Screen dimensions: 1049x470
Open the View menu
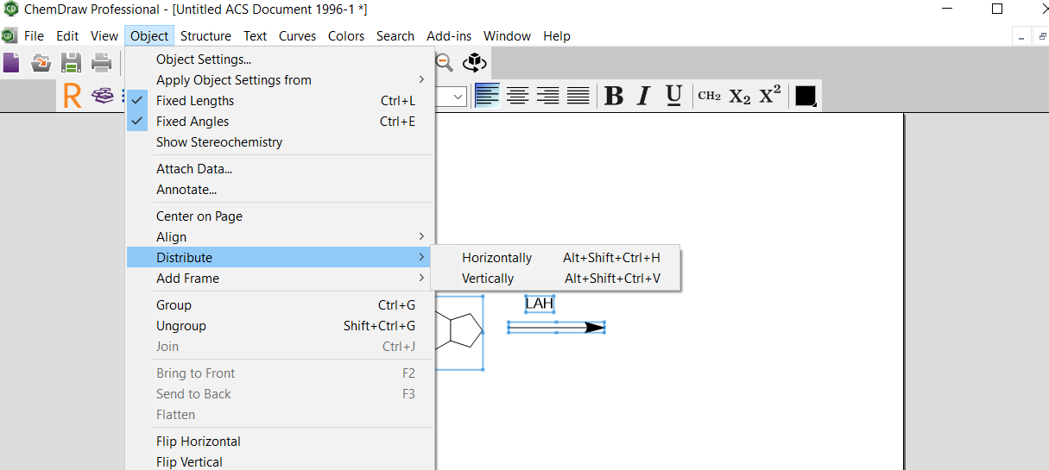click(104, 36)
